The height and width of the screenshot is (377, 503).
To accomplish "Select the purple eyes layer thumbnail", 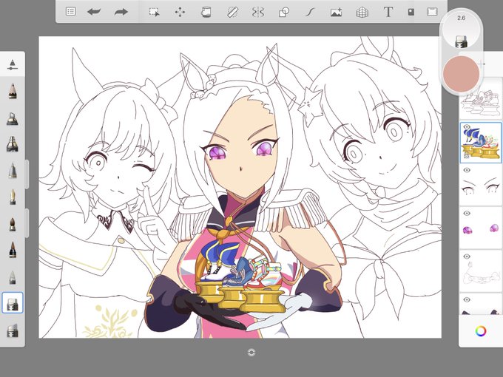I will [x=481, y=228].
